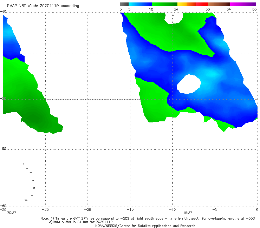Click the note line starting 'Note: 1) Times are GMT'
The width and height of the screenshot is (260, 228).
(148, 219)
